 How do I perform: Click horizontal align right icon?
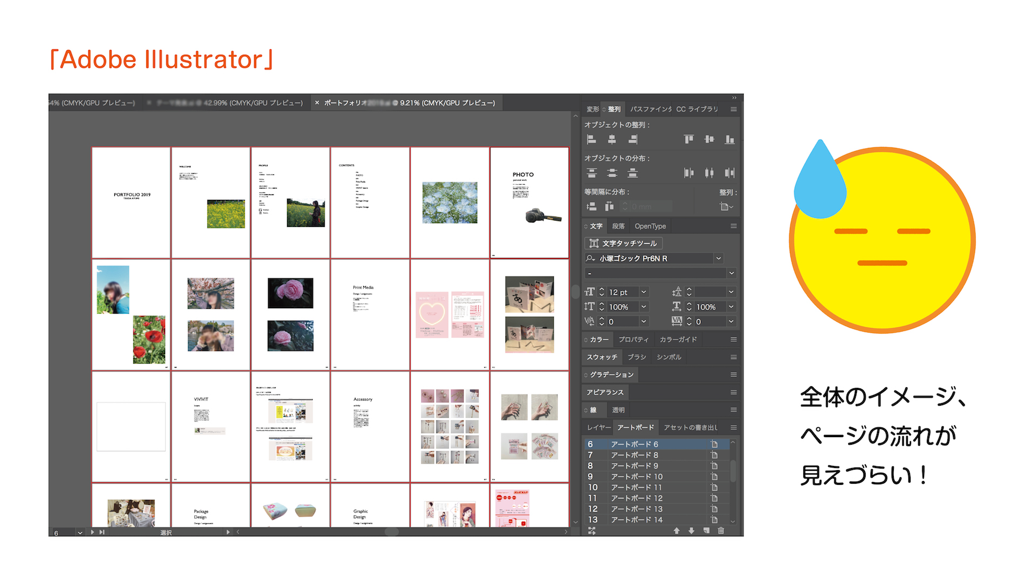(x=632, y=140)
